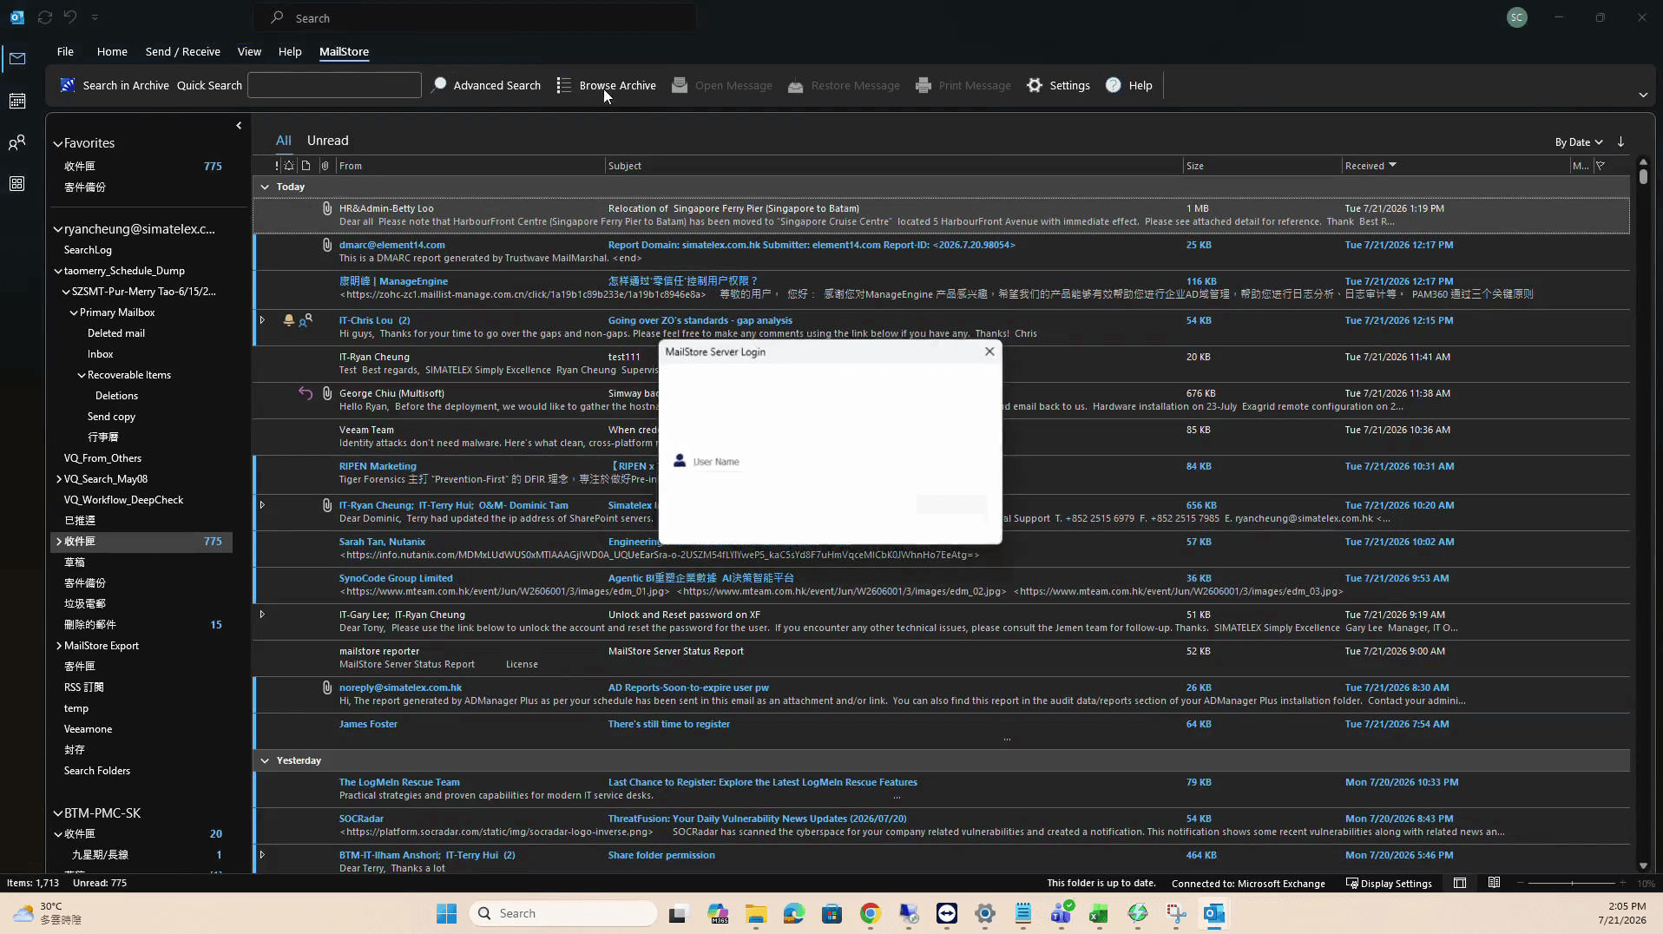Viewport: 1663px width, 934px height.
Task: Expand IT-Chris Lou conversation thread
Action: tap(262, 320)
